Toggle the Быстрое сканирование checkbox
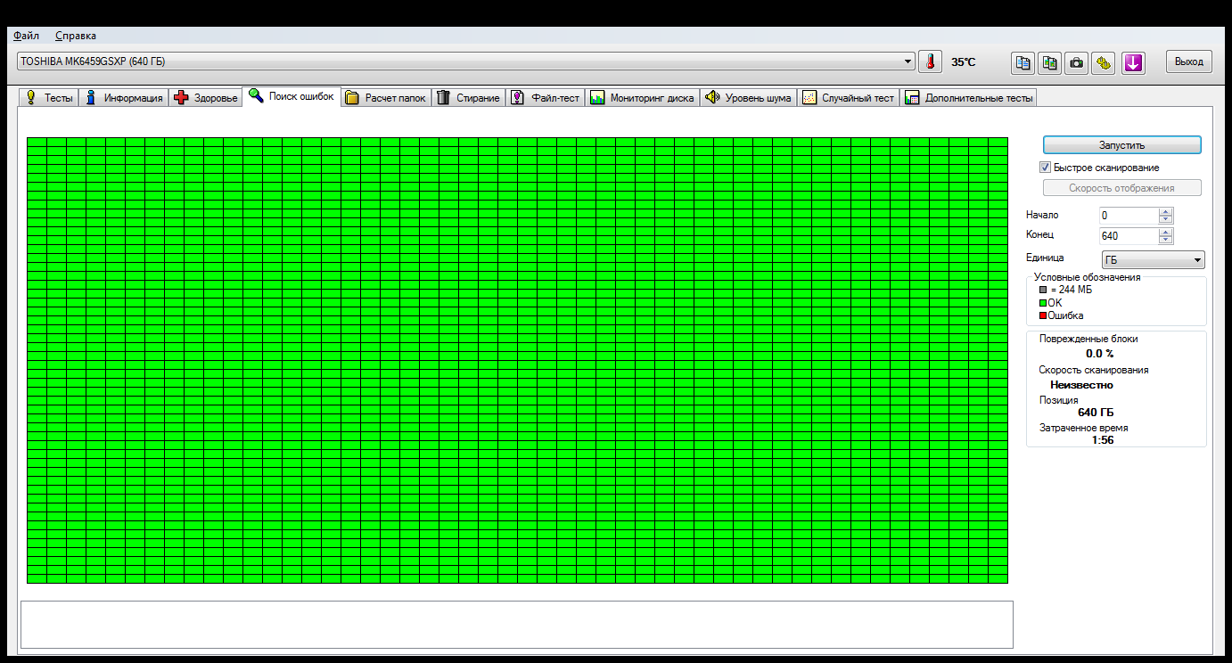Screen dimensions: 1232x663 (x=1046, y=168)
